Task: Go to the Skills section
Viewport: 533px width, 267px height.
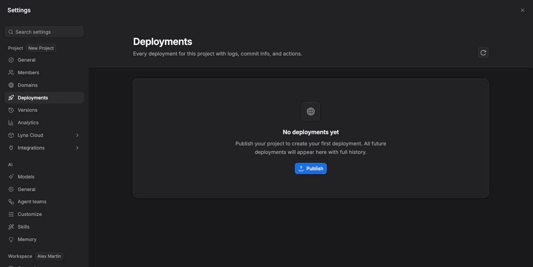Action: pyautogui.click(x=44, y=227)
